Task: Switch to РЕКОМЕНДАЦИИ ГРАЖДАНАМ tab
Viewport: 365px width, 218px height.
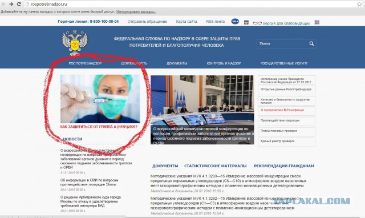Action: click(284, 166)
